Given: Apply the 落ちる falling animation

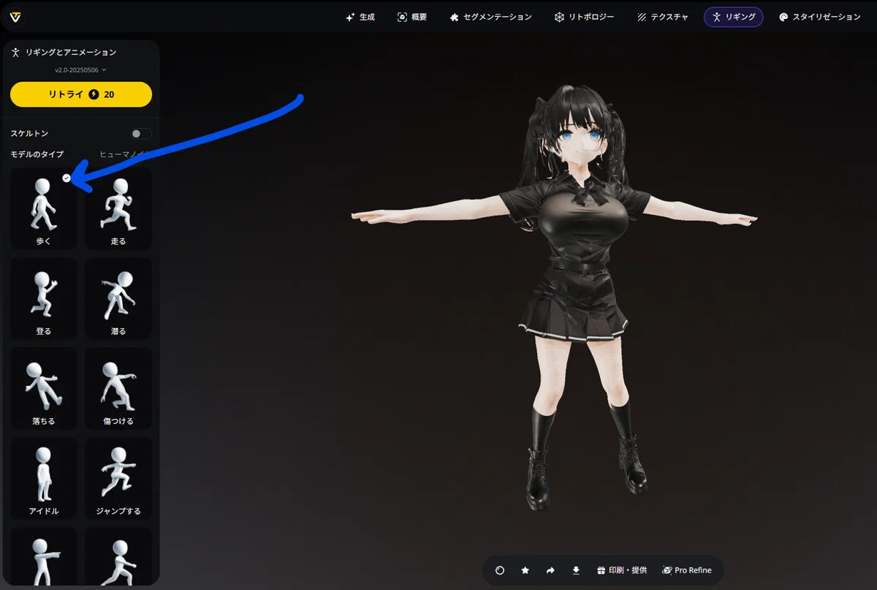Looking at the screenshot, I should (44, 389).
